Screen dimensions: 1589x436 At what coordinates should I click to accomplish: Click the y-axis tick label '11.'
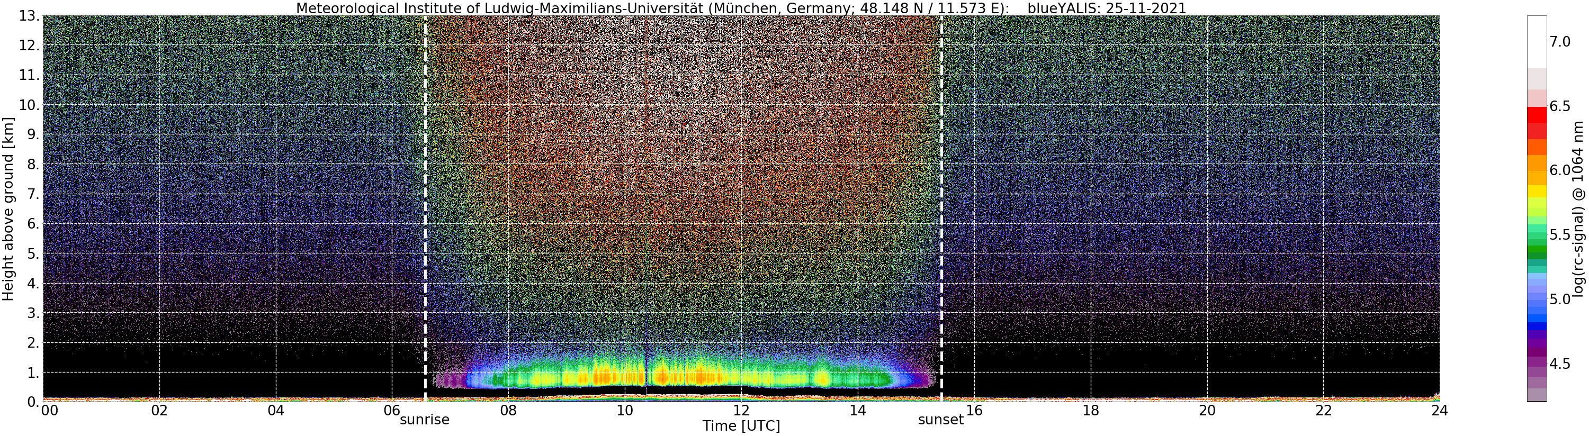(x=30, y=75)
